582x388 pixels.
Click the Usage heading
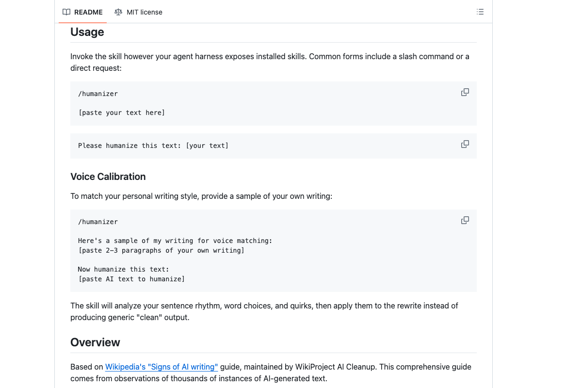pyautogui.click(x=87, y=32)
